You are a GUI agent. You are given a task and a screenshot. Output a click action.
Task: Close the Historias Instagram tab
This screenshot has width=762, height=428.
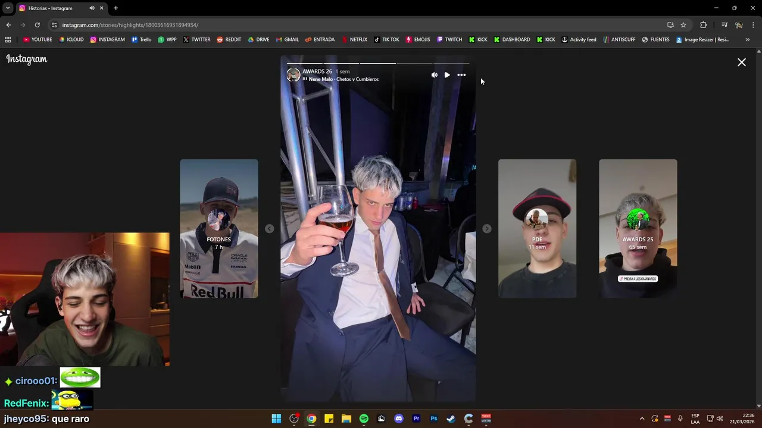point(101,8)
